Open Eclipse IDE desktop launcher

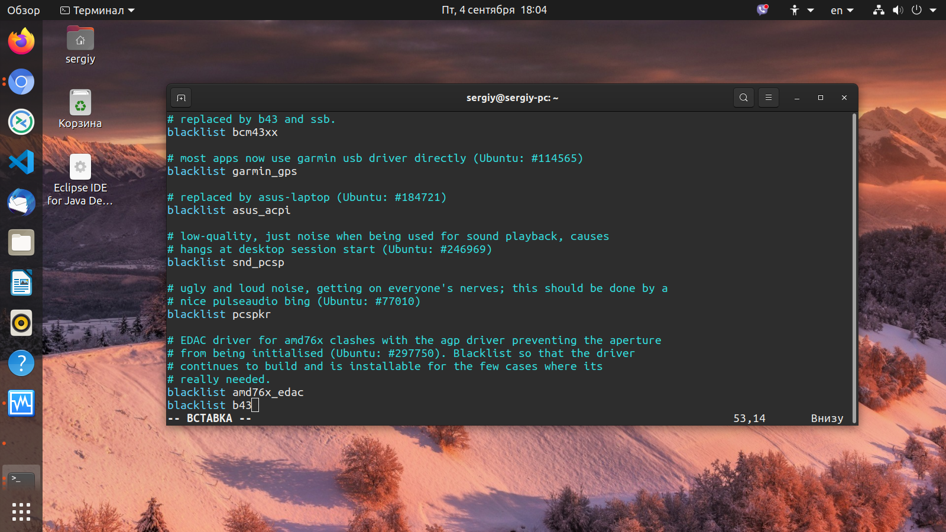coord(80,180)
